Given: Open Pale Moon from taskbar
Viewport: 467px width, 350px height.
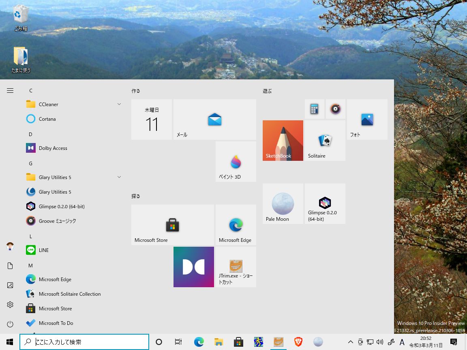Looking at the screenshot, I should [x=318, y=342].
